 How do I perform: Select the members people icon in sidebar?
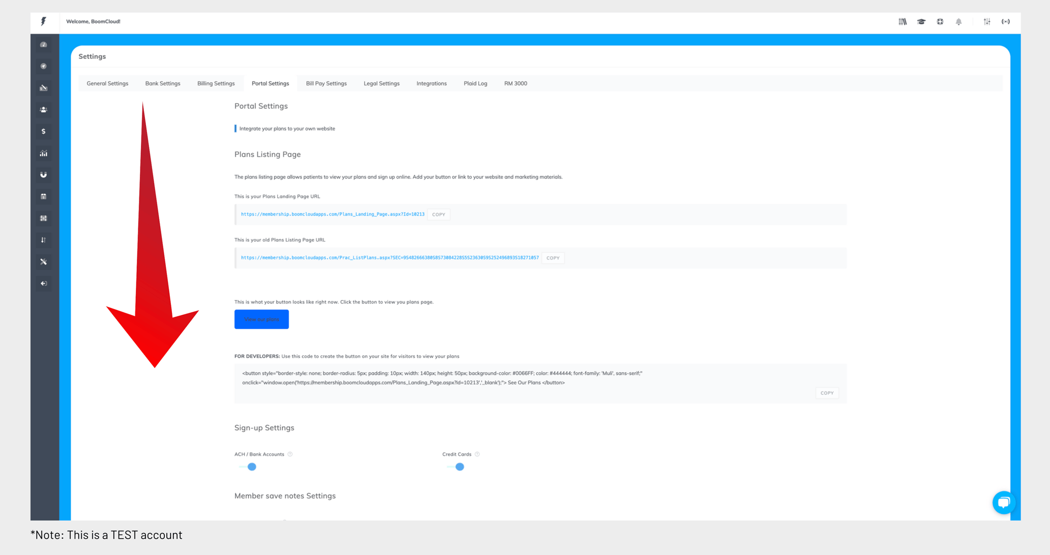tap(43, 109)
